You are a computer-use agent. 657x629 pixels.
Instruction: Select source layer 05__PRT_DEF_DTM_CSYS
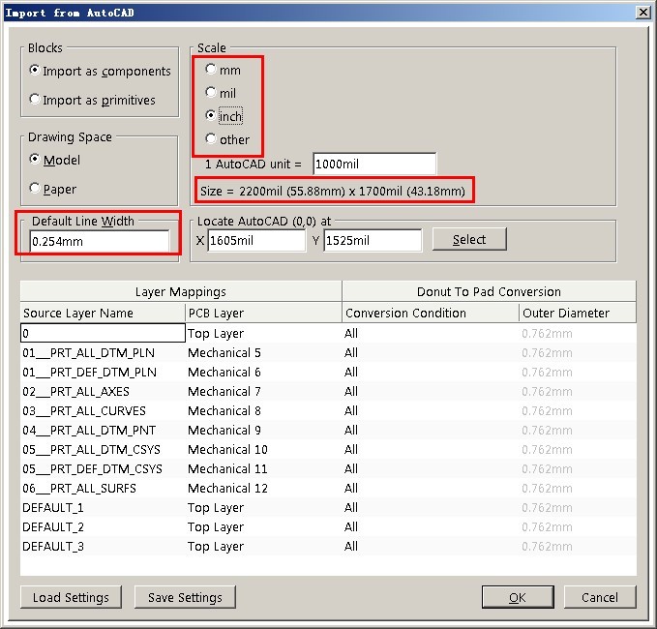103,469
